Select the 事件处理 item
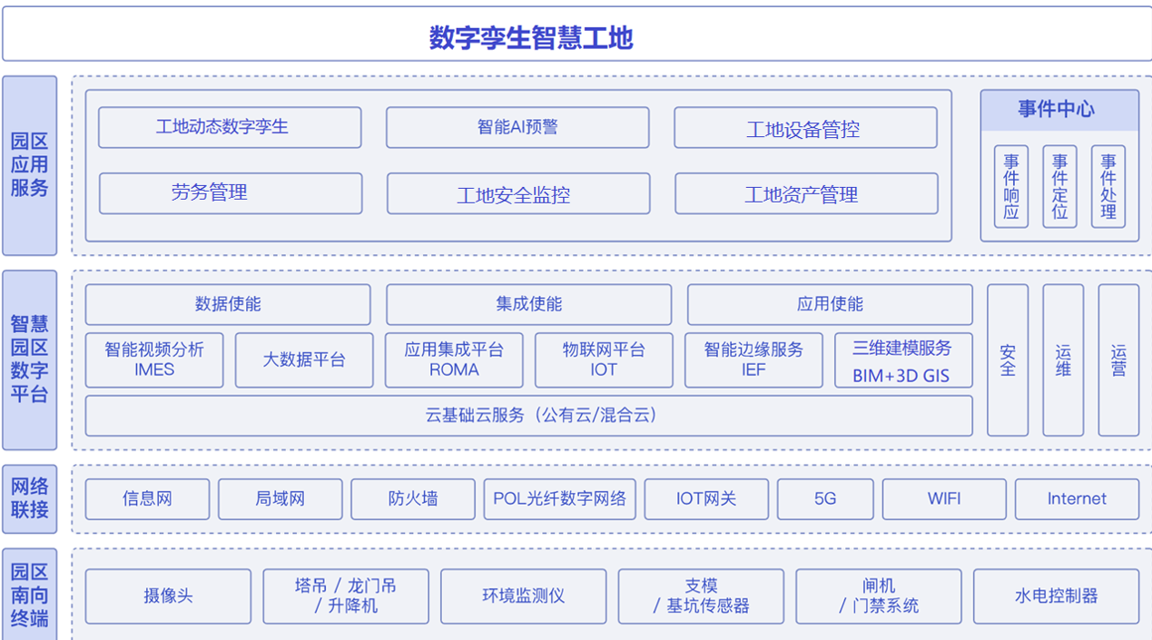Screen dimensions: 1152x640 tap(1108, 185)
